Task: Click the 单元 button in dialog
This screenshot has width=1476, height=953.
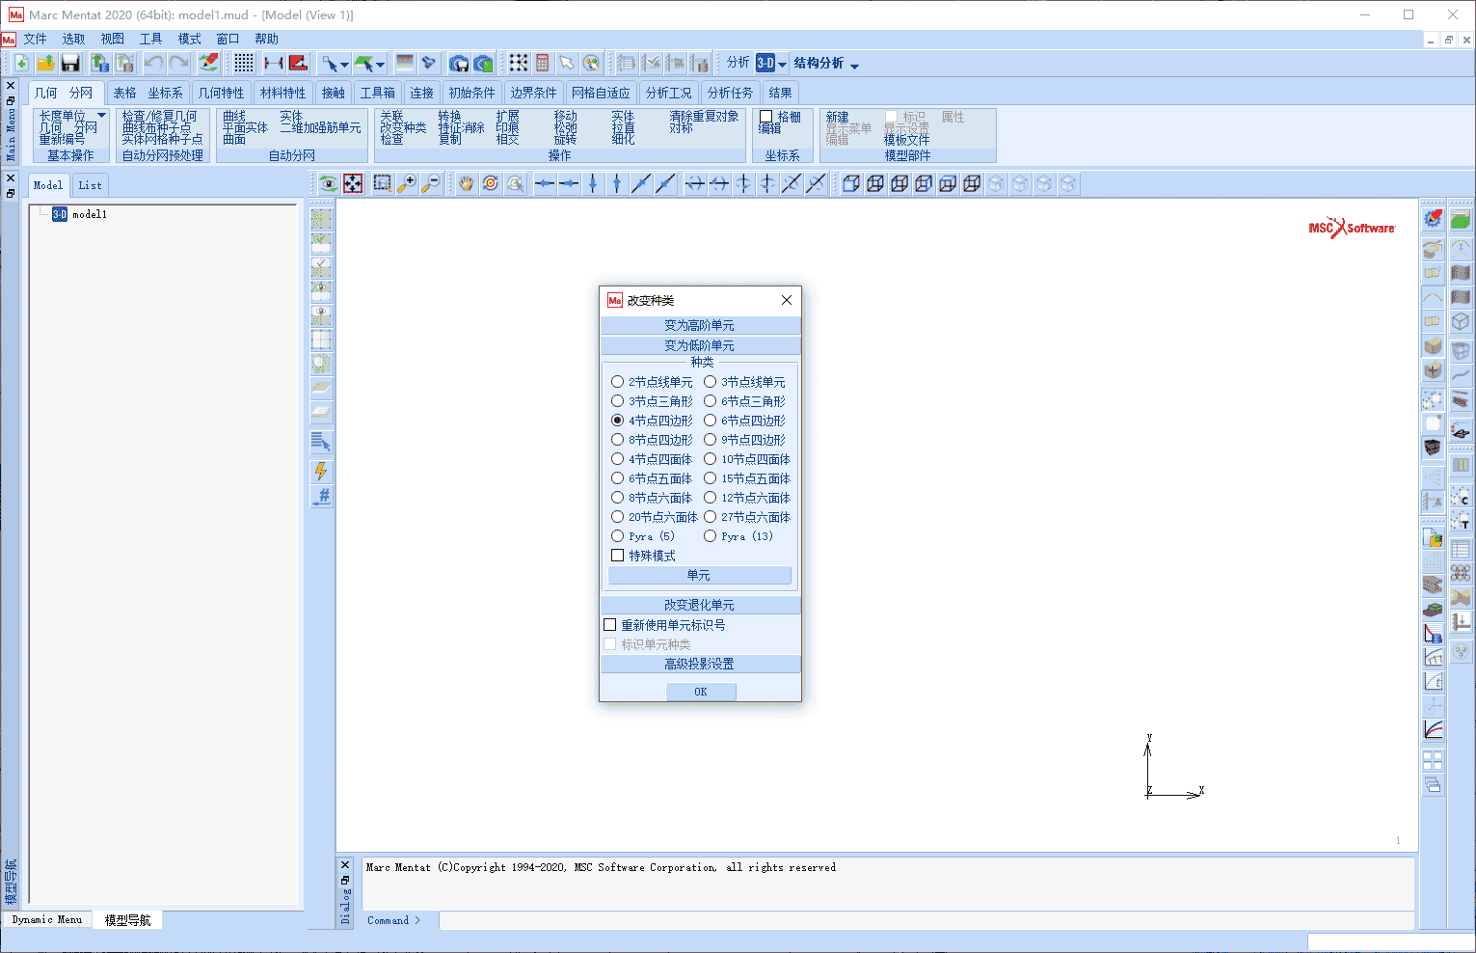Action: point(700,575)
